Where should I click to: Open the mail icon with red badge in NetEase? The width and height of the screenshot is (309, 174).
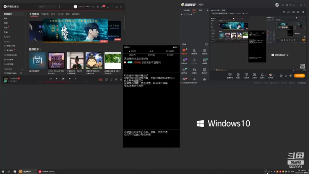click(102, 7)
